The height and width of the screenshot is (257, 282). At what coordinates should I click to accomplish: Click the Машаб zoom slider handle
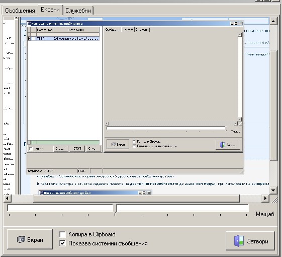[115, 209]
